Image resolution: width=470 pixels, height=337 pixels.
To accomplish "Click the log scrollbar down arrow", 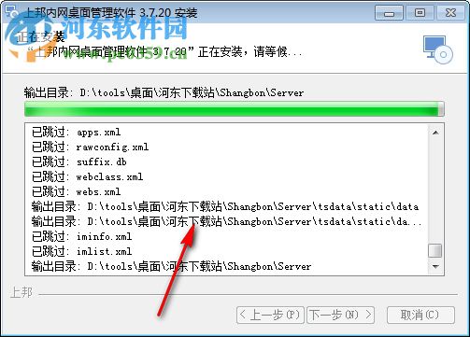I will tap(435, 266).
